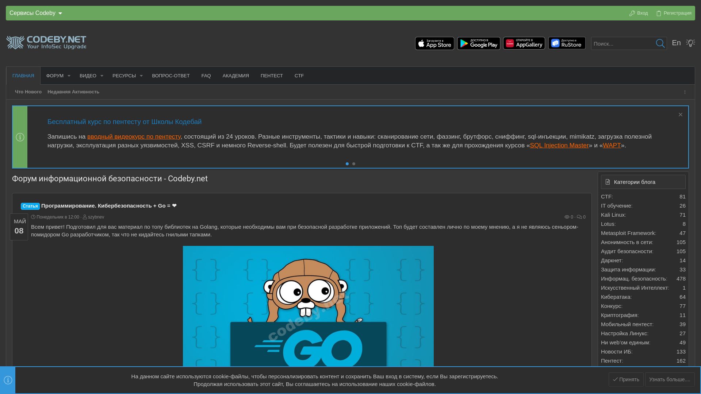Click the comments bubble icon on the article
Viewport: 701px width, 394px height.
pos(579,217)
